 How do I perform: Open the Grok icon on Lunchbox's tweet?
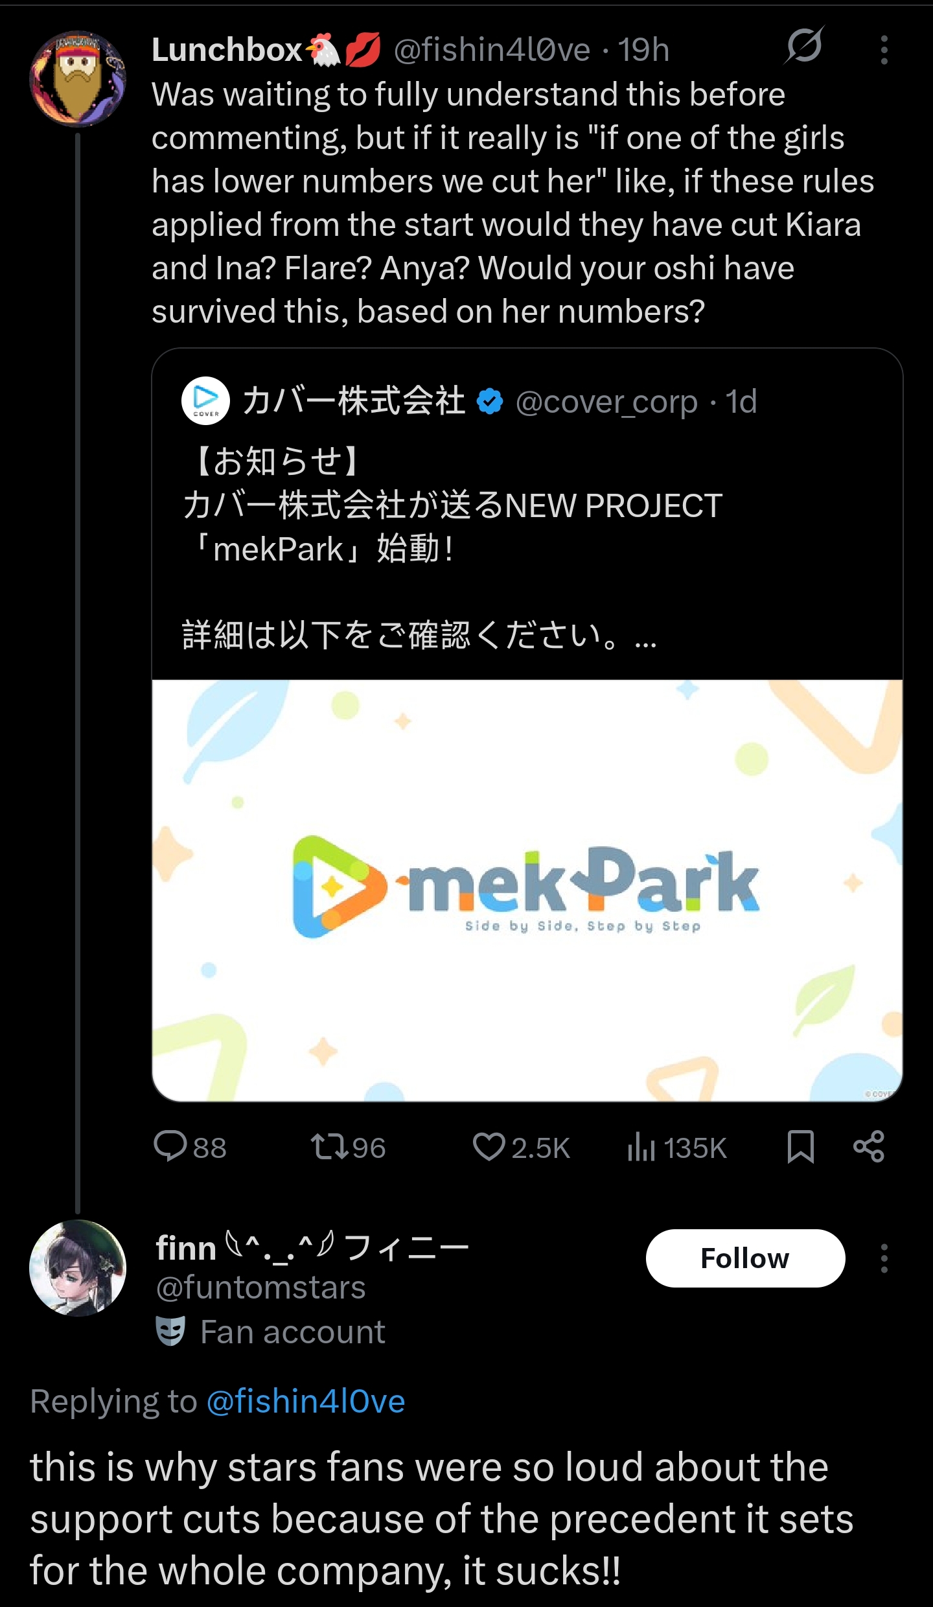tap(804, 47)
